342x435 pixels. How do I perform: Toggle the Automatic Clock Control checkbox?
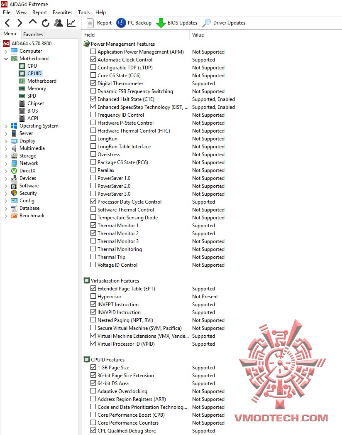tap(93, 59)
